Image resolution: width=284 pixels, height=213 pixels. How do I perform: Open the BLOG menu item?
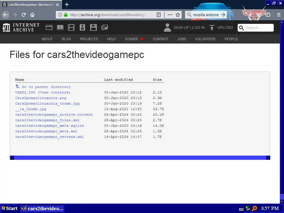click(66, 39)
